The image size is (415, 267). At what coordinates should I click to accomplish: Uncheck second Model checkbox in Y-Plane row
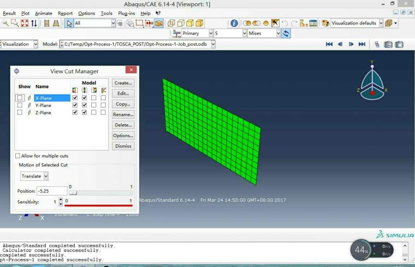[84, 105]
